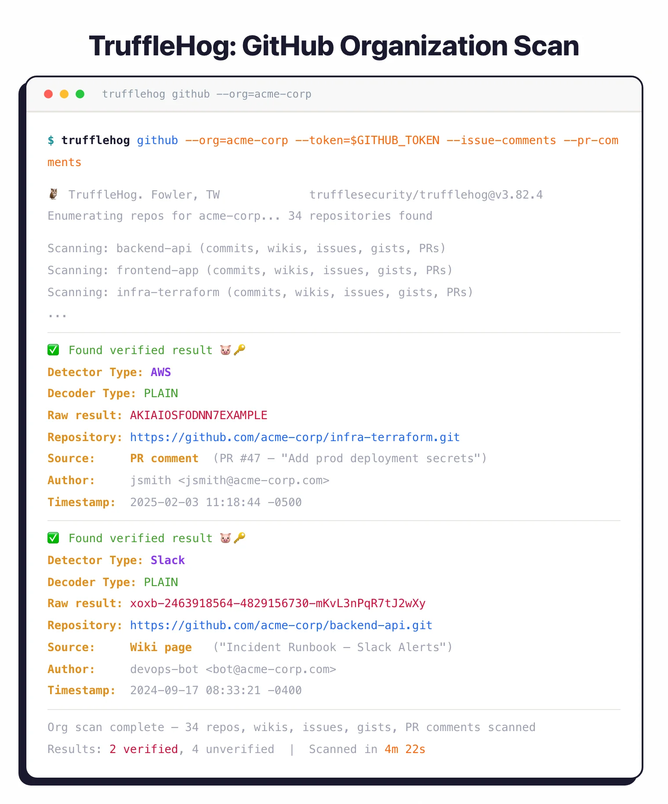
Task: Click the 'Wiki page' source value
Action: pos(161,647)
